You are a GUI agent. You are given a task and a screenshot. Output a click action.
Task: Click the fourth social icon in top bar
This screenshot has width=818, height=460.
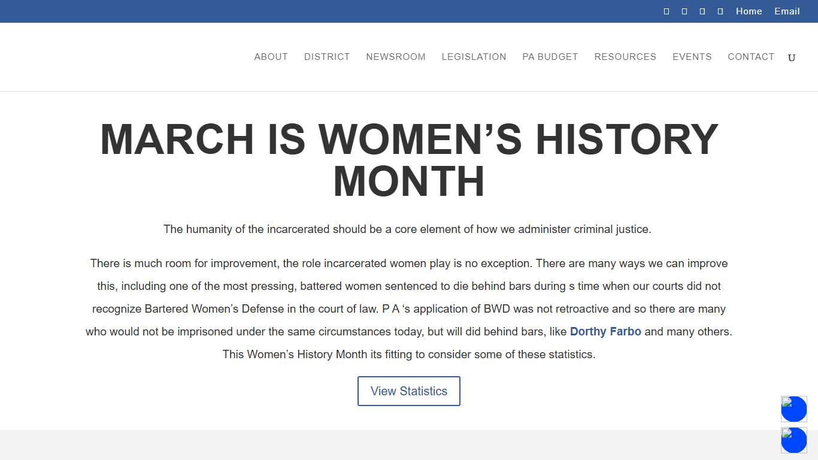tap(720, 11)
